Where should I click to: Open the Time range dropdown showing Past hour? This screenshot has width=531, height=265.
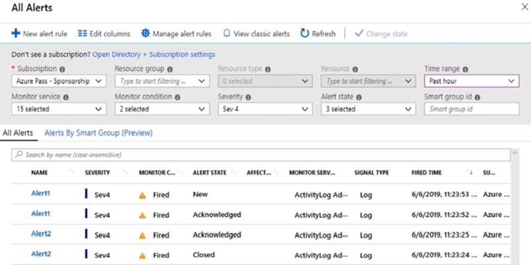click(x=471, y=81)
